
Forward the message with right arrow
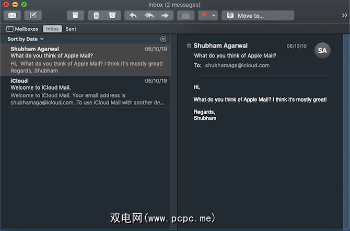tap(165, 16)
